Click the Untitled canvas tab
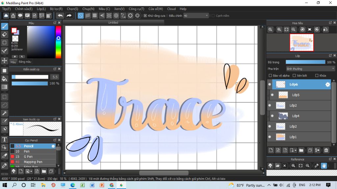337x189 pixels. (113, 23)
